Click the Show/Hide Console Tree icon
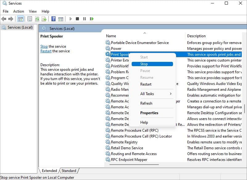The image size is (247, 180). pyautogui.click(x=21, y=19)
